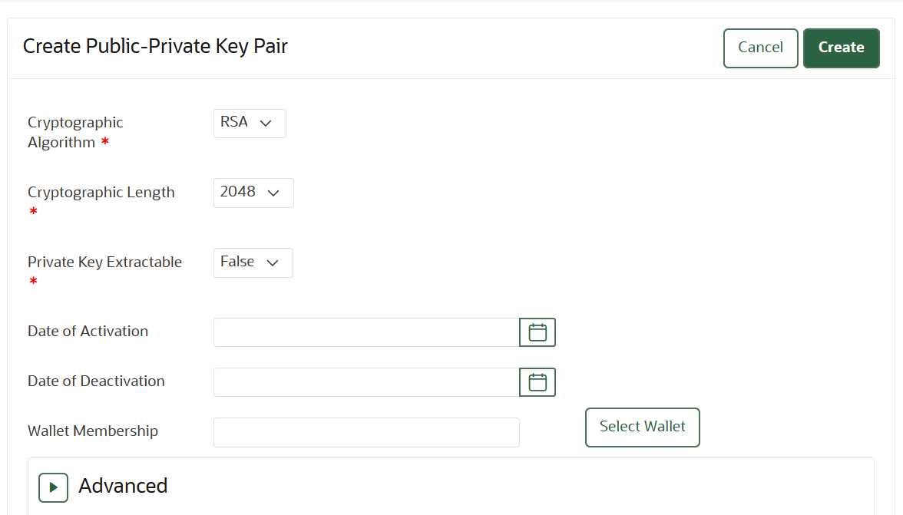Open the Cryptographic Algorithm dropdown
The width and height of the screenshot is (903, 515).
pos(249,123)
